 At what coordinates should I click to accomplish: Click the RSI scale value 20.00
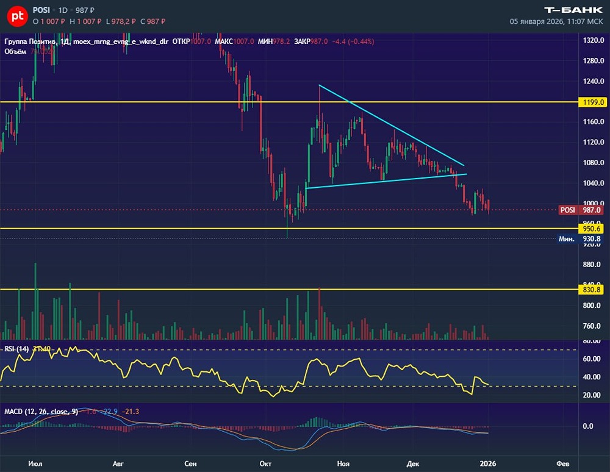click(591, 395)
